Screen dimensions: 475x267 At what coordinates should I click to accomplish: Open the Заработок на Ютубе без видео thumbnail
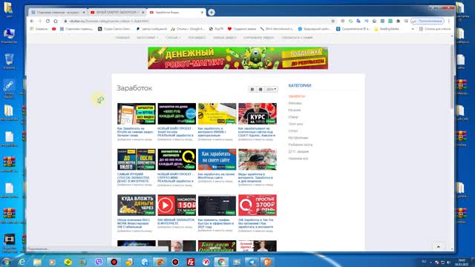pyautogui.click(x=137, y=113)
